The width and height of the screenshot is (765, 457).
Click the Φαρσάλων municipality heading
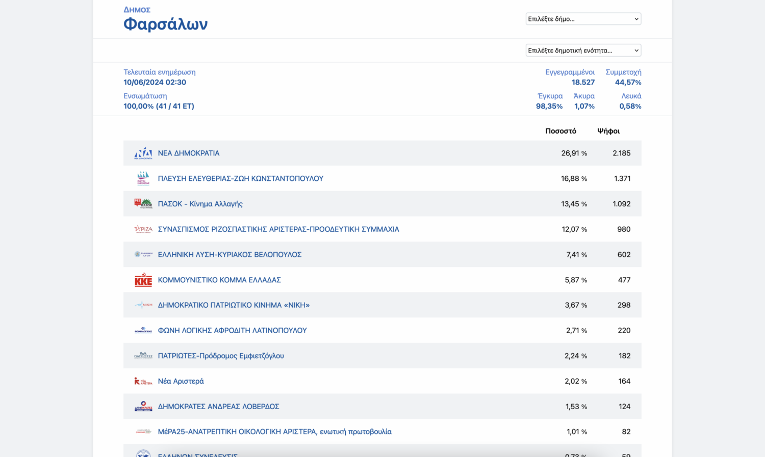166,24
